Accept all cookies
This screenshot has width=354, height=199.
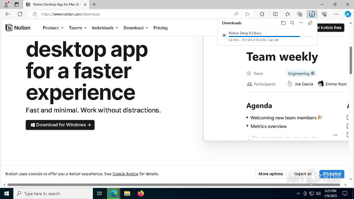[332, 174]
